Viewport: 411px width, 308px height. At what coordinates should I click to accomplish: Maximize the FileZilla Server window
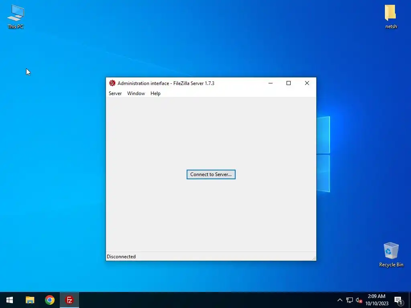click(289, 83)
